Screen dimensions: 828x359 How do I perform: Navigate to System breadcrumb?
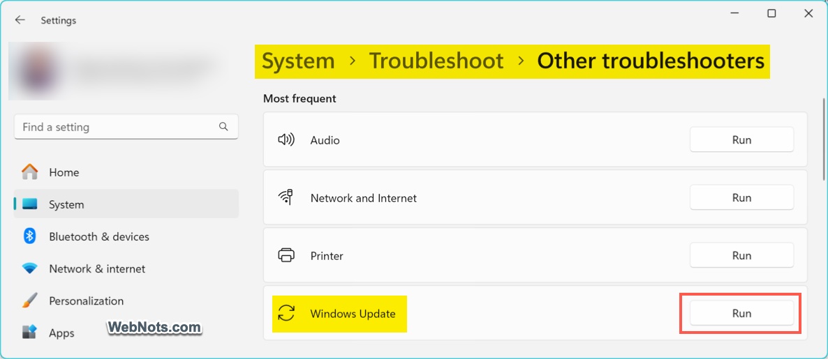[x=298, y=61]
